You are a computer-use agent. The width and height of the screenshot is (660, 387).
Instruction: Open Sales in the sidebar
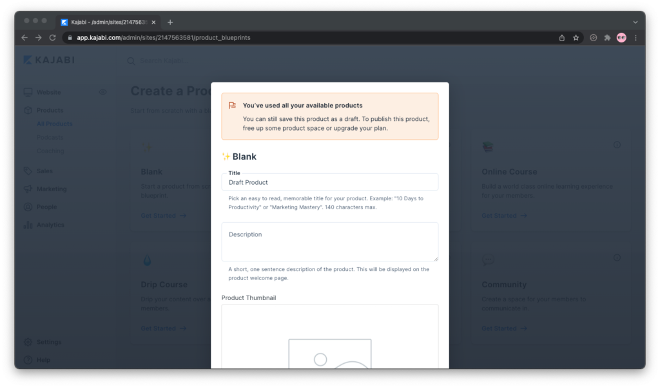(x=44, y=171)
